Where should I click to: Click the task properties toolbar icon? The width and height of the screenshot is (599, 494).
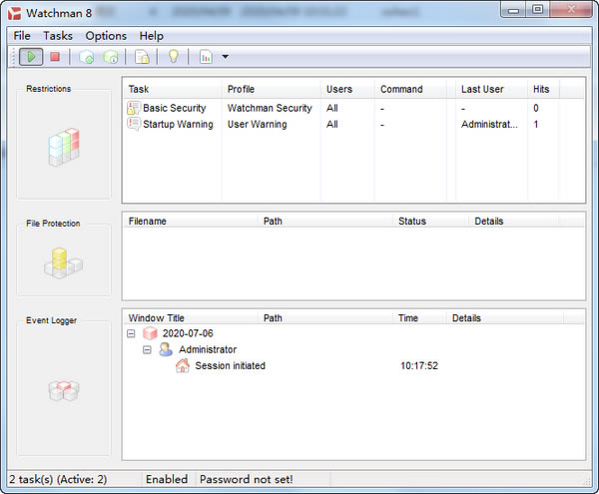click(x=111, y=57)
